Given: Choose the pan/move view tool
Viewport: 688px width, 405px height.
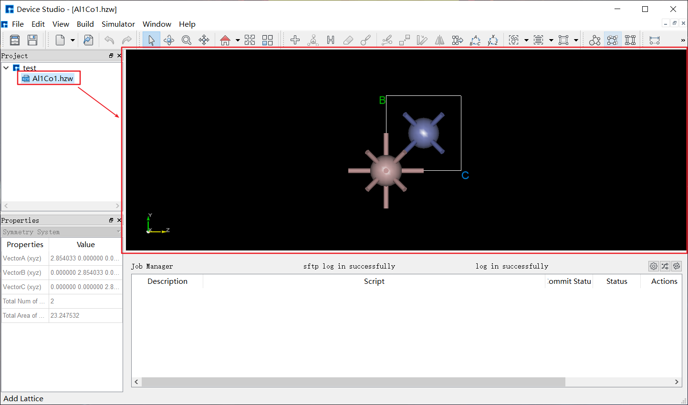Looking at the screenshot, I should [204, 40].
